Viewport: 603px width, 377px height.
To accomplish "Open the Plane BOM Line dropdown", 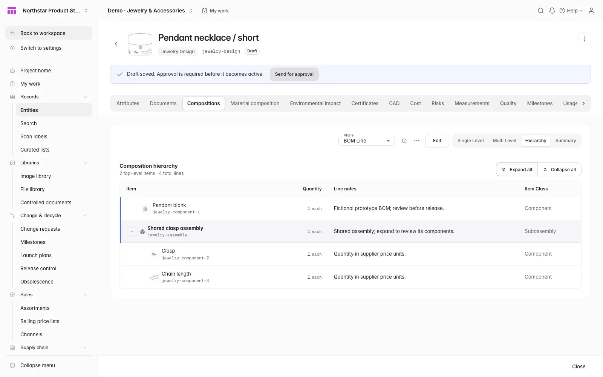I will pyautogui.click(x=367, y=141).
